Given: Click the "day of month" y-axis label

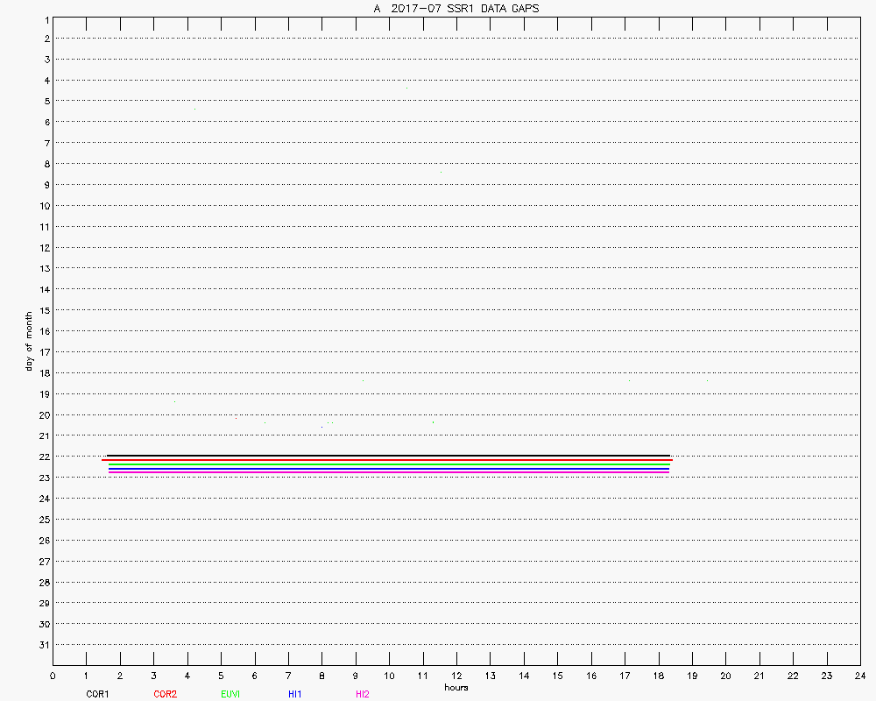Looking at the screenshot, I should (28, 341).
